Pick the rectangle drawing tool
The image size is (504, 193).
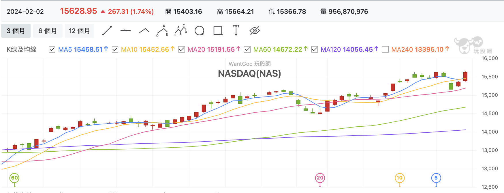click(x=218, y=31)
